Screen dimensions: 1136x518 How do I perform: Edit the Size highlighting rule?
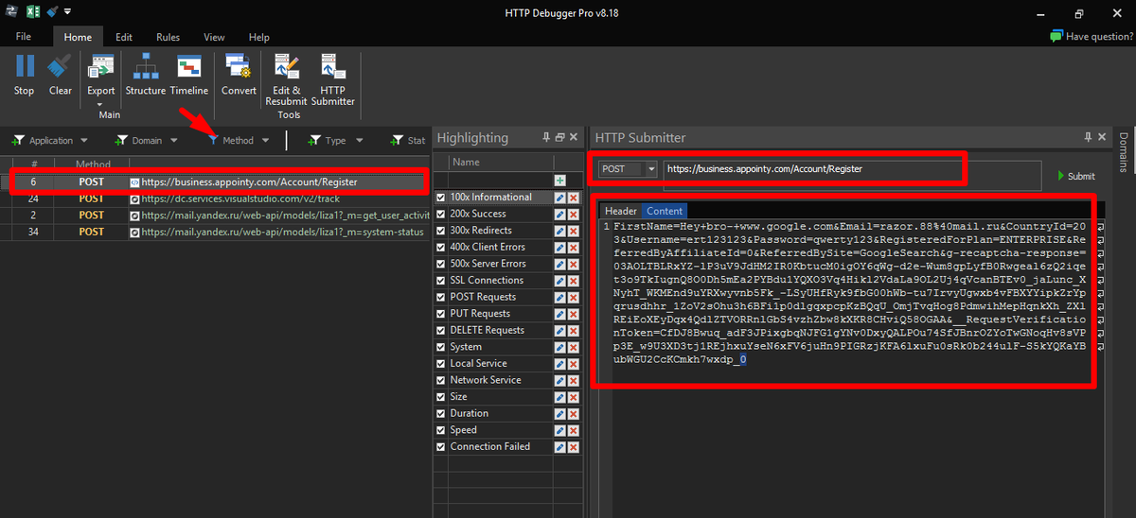click(560, 397)
